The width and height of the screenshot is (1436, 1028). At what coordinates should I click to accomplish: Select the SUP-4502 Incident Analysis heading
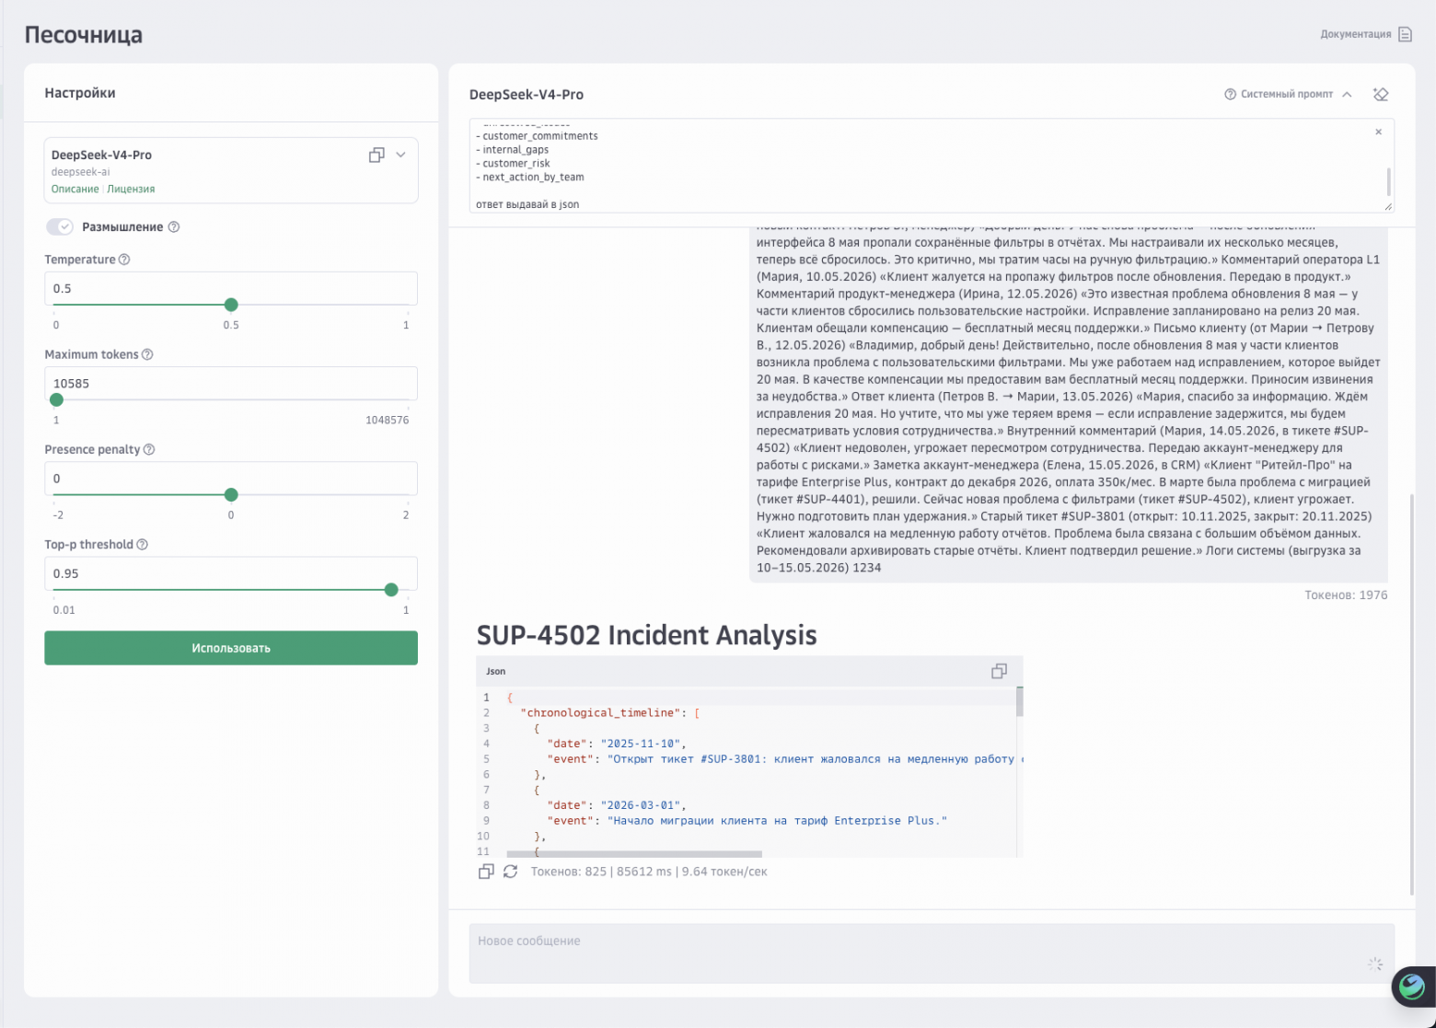pos(646,635)
